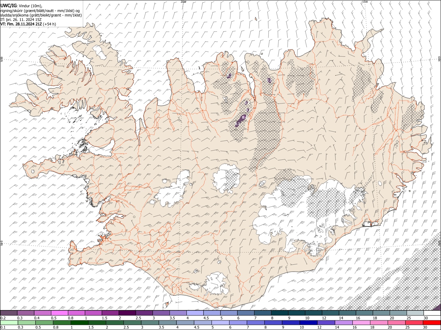Select the palest green bottom swatch between 0.1 and 0.3

(9, 322)
